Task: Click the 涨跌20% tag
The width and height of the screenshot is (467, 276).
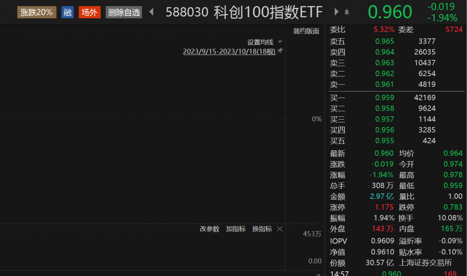Action: 36,12
